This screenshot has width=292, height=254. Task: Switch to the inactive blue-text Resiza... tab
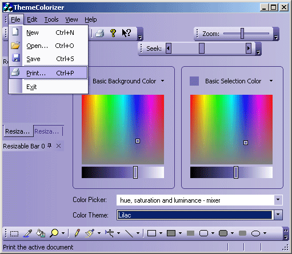[47, 131]
